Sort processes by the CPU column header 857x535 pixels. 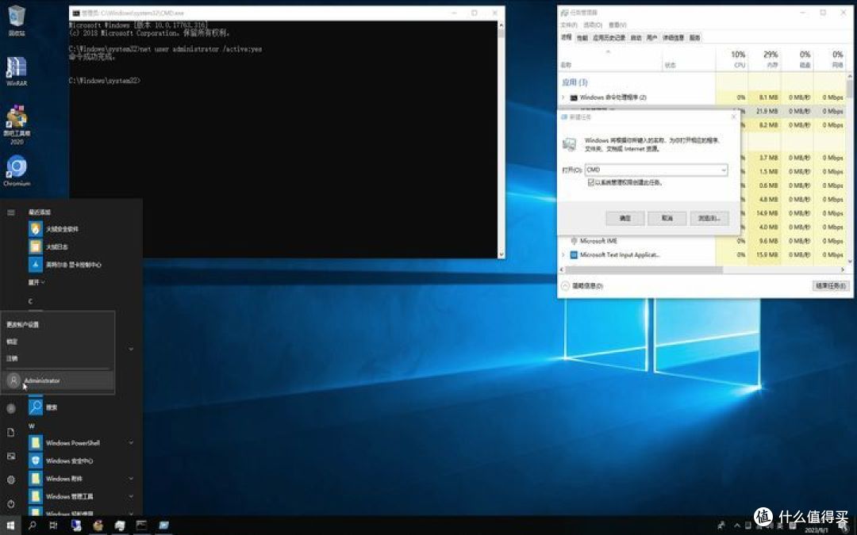point(732,59)
